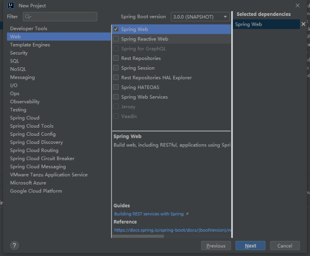
Task: Open the help question mark button
Action: 14,245
